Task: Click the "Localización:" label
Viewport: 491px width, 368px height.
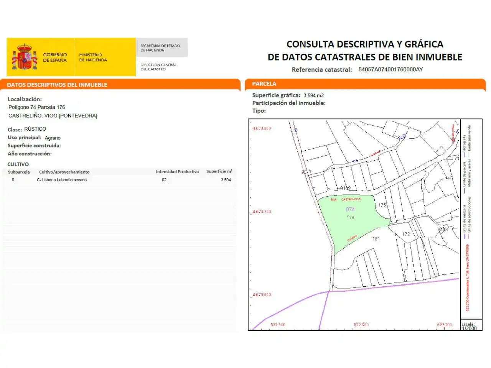Action: coord(25,99)
